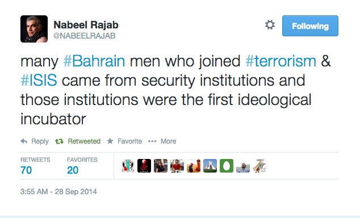View the 70 retweets count
This screenshot has height=218, width=360.
pyautogui.click(x=26, y=170)
